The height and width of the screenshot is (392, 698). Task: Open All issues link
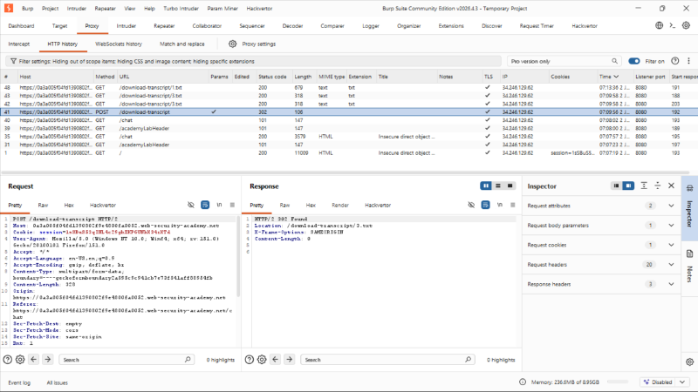57,382
